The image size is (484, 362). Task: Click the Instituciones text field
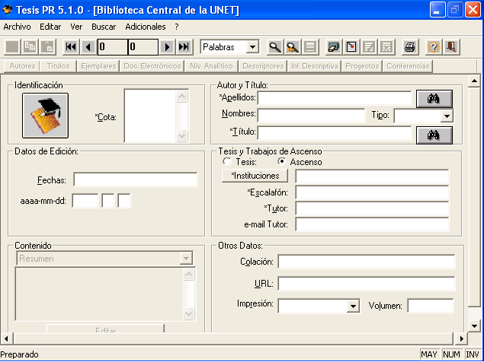(x=372, y=176)
